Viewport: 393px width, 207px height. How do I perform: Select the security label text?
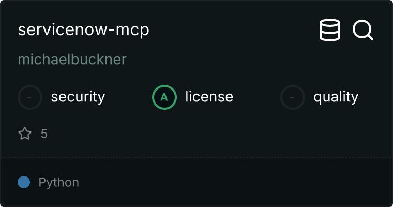78,97
